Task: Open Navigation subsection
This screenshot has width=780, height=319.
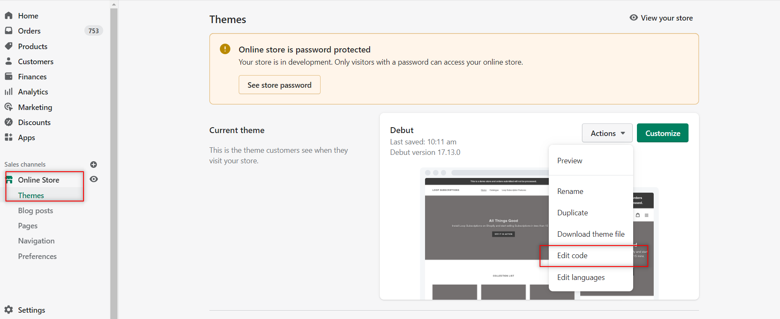Action: click(x=37, y=241)
